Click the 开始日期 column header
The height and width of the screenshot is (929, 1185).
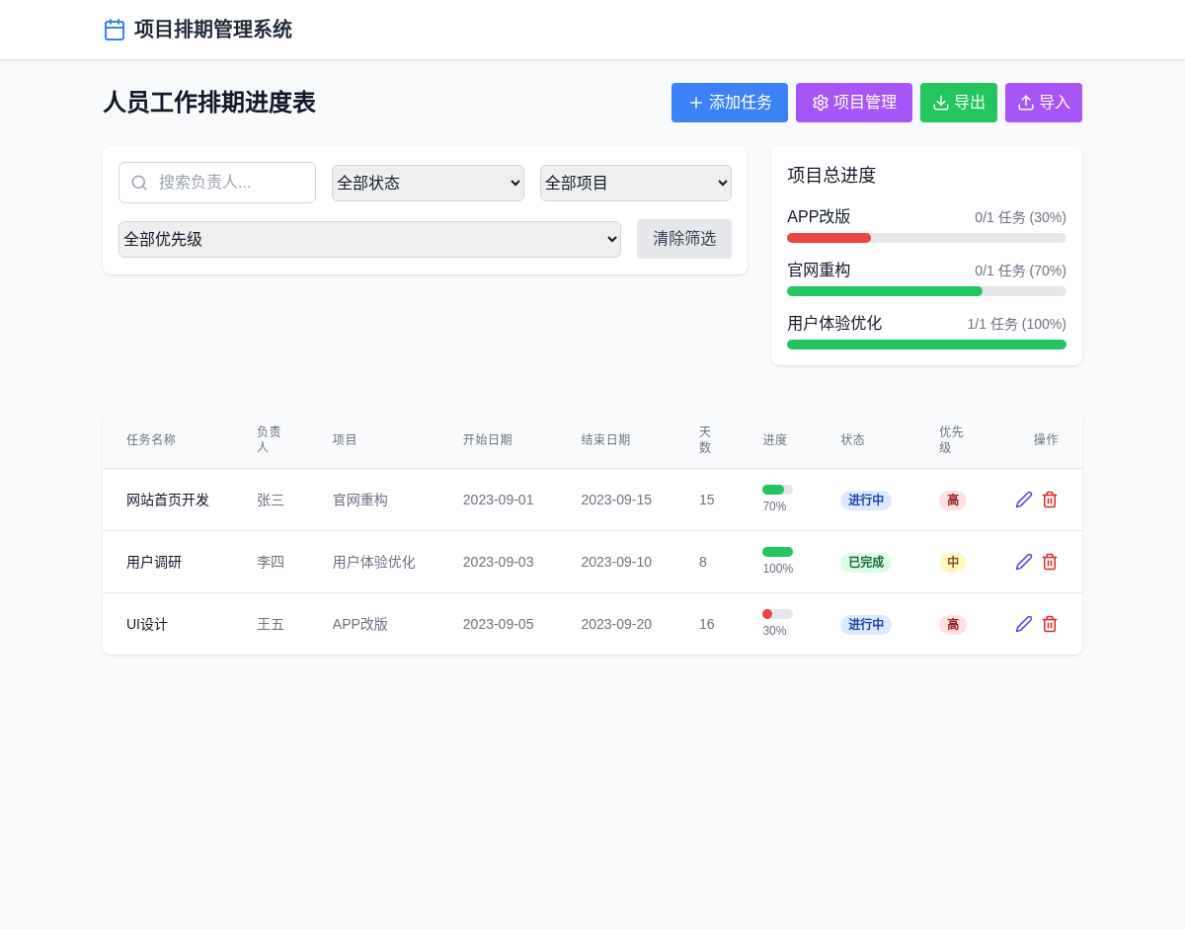[x=488, y=439]
